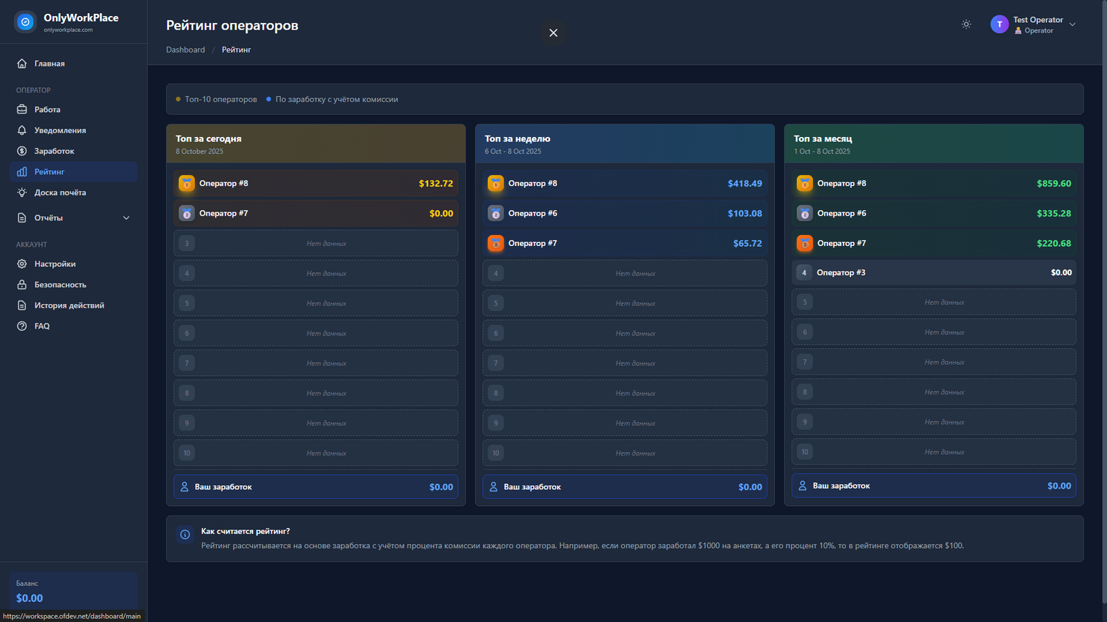Click the Заработок dollar coin icon
The image size is (1107, 622).
(22, 151)
